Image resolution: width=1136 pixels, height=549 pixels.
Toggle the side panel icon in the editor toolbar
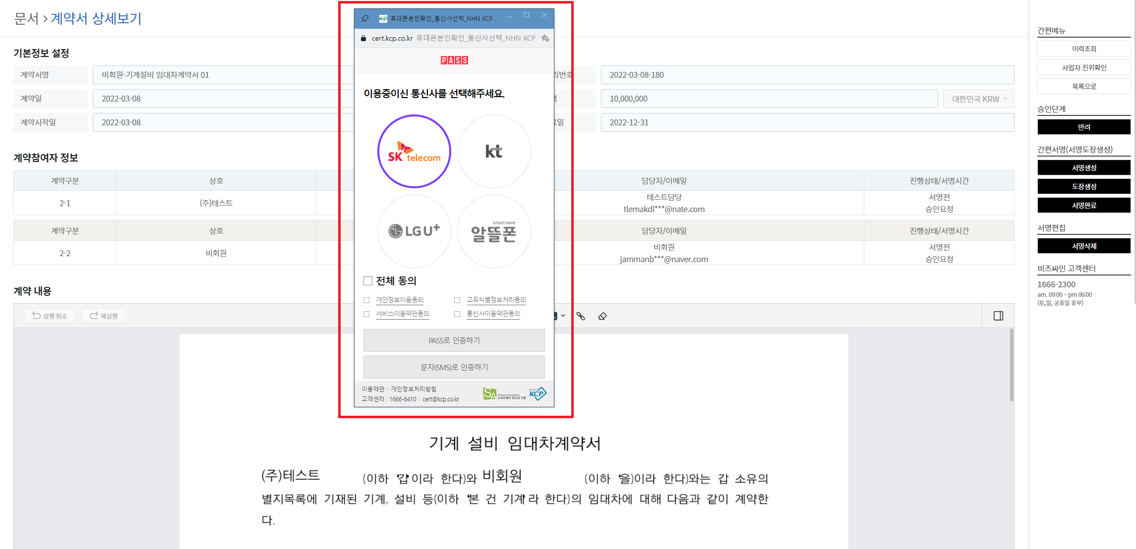(999, 316)
